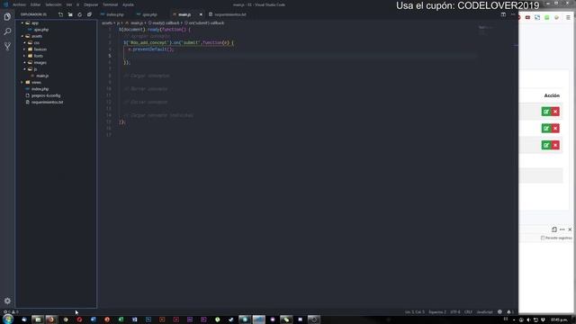This screenshot has height=324, width=576.
Task: Click green edit button in first table row
Action: [546, 112]
